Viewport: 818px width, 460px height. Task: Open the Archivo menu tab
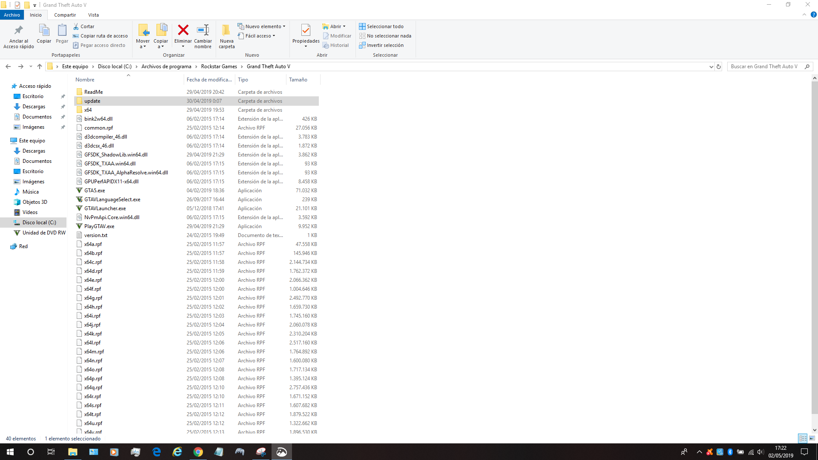click(12, 15)
